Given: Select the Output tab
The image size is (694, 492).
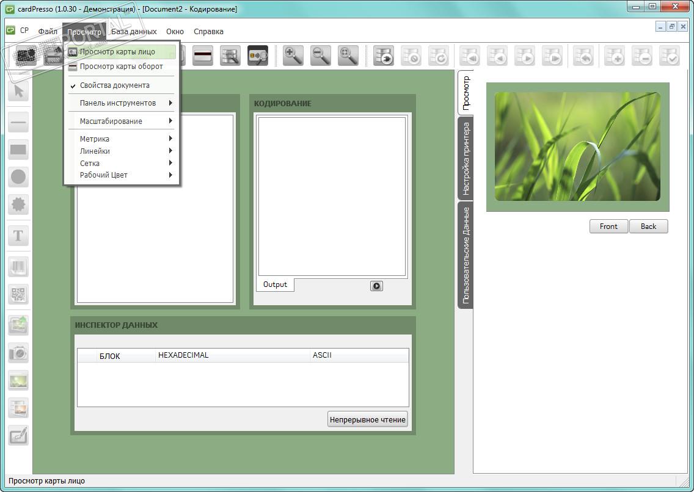Looking at the screenshot, I should [275, 284].
